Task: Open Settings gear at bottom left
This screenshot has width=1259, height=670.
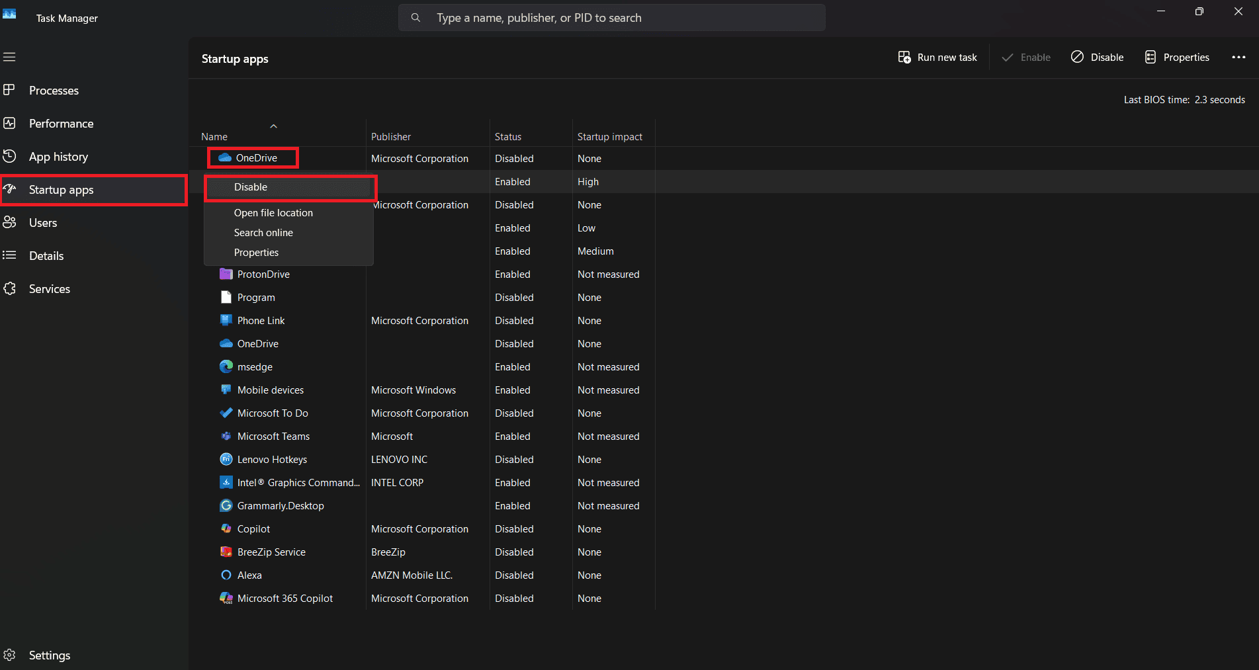Action: coord(9,655)
